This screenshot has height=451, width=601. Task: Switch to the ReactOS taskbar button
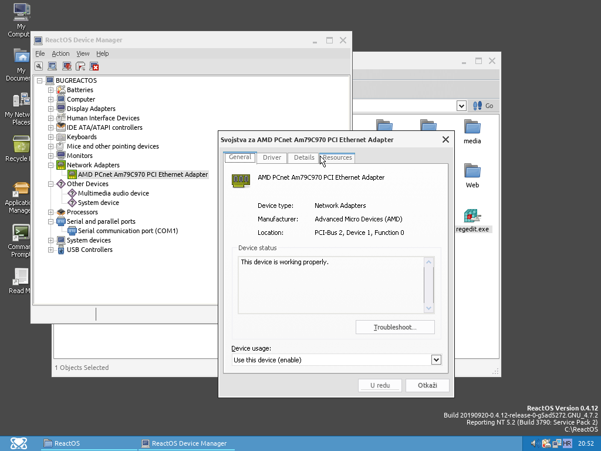click(88, 443)
